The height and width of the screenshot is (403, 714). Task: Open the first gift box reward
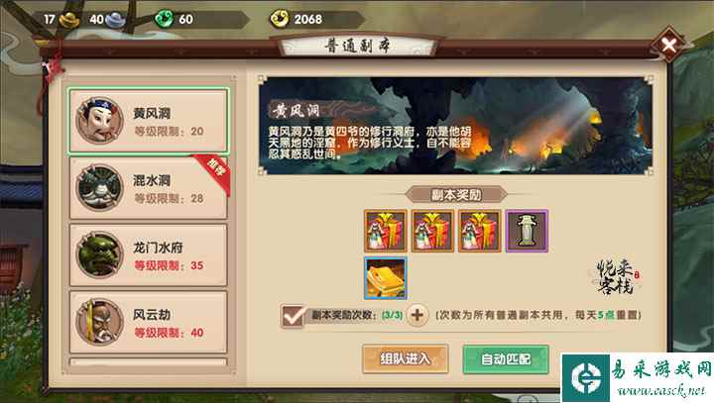(385, 231)
